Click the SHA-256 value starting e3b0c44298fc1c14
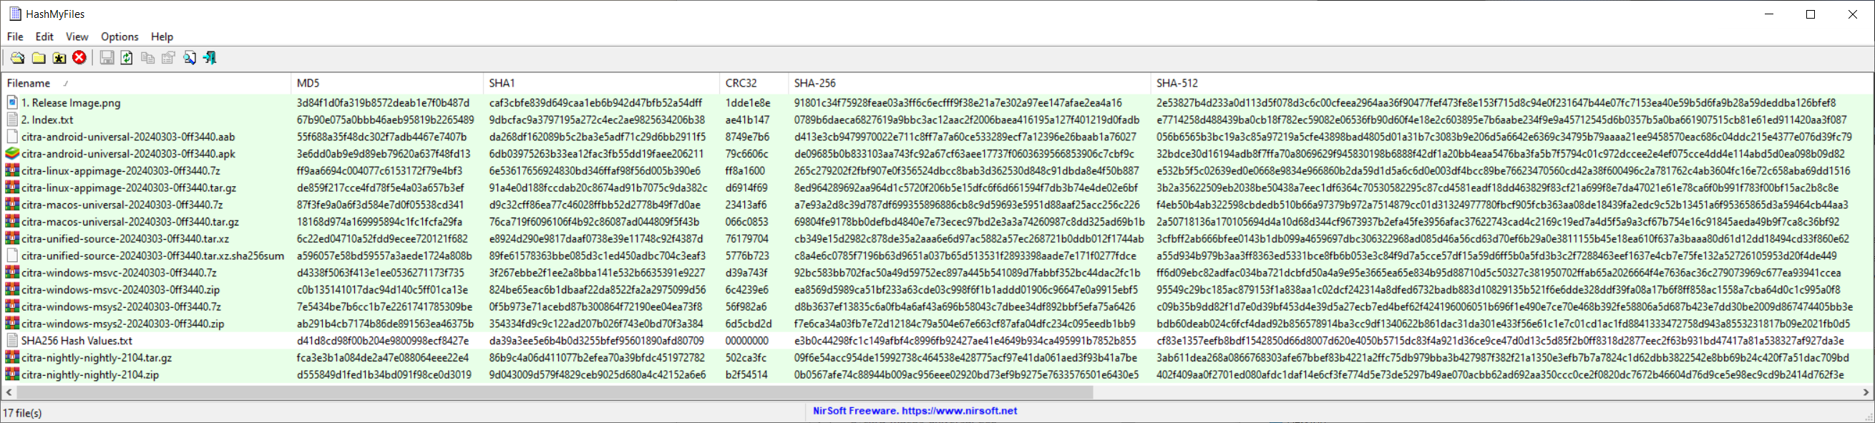The height and width of the screenshot is (423, 1875). pos(965,341)
